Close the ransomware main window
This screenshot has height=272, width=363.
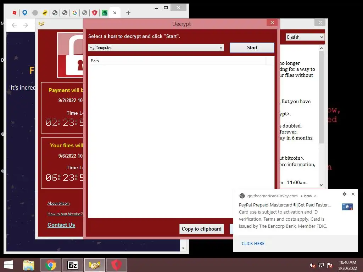point(320,22)
